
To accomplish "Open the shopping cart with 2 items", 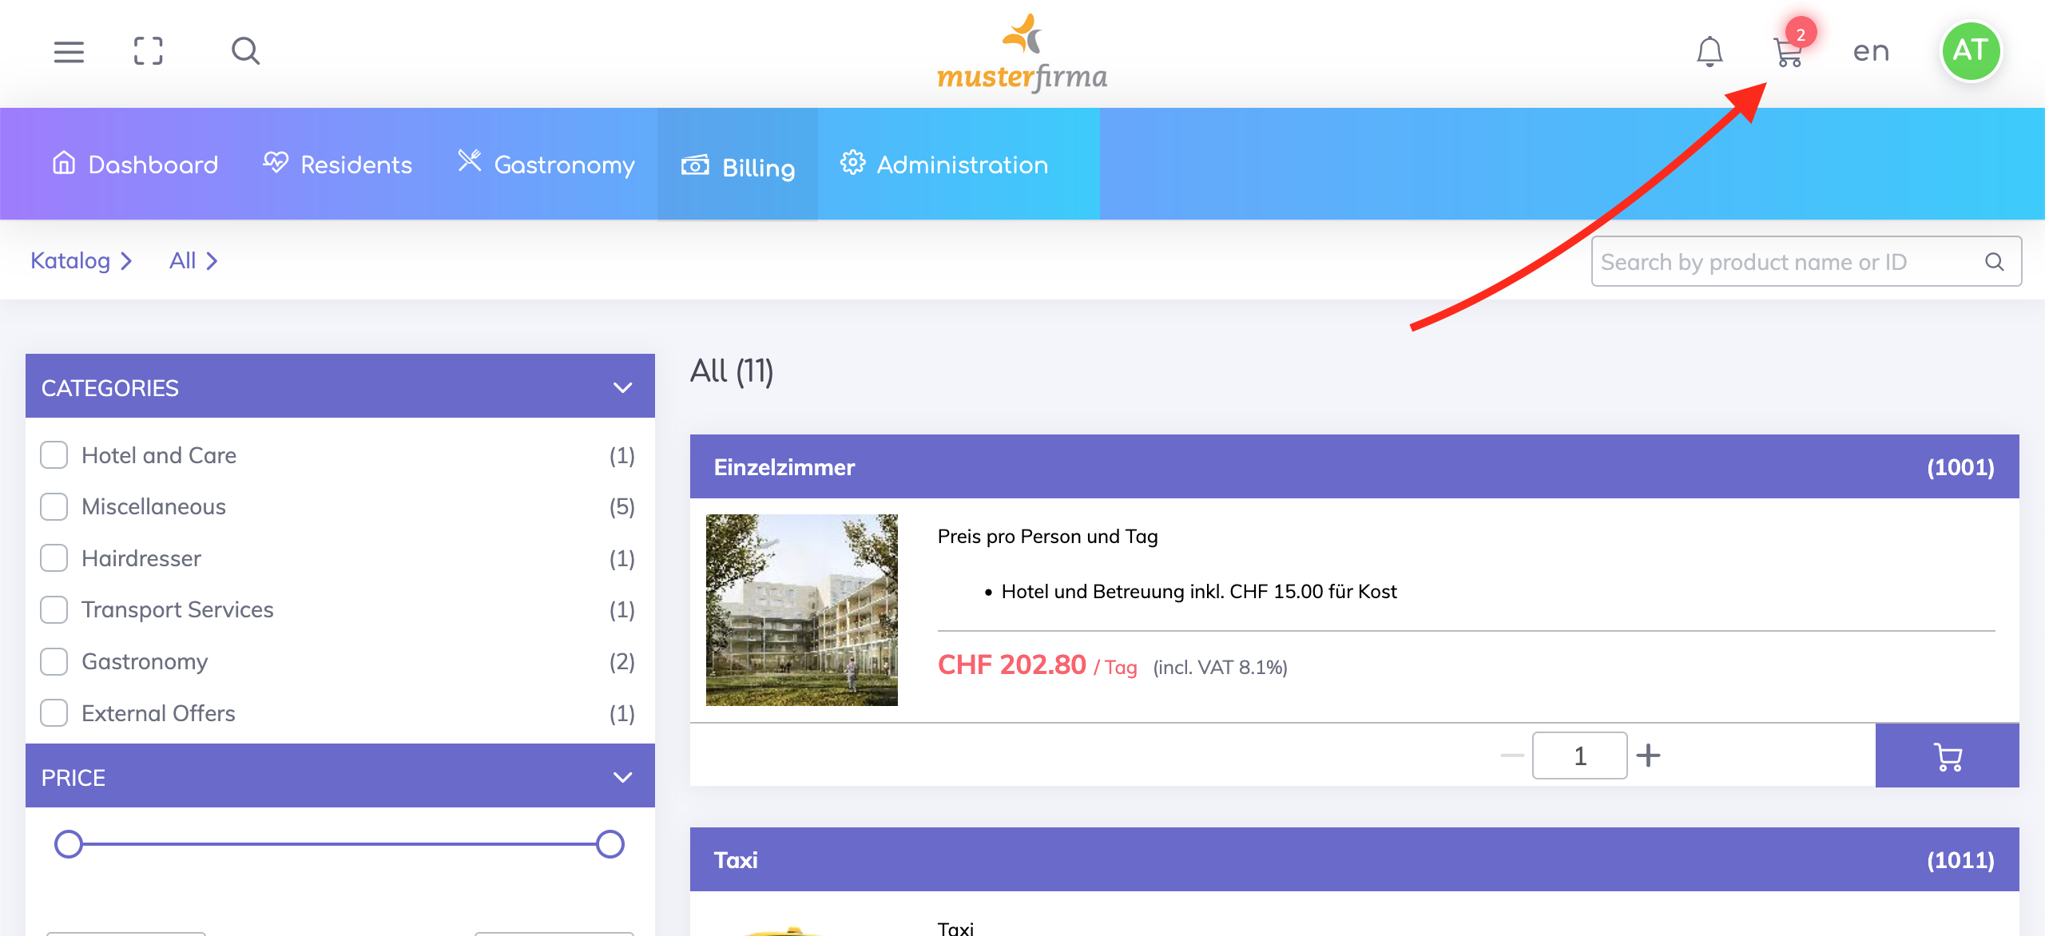I will click(x=1788, y=53).
